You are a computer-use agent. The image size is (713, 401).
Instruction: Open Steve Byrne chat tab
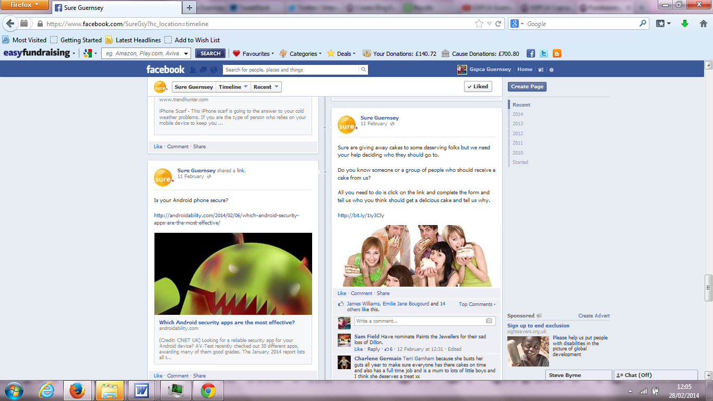coord(578,375)
